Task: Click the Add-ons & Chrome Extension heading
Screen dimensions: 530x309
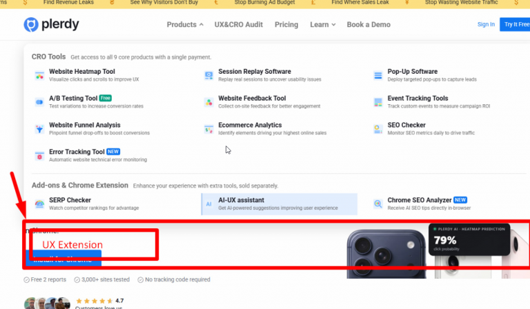Action: pos(80,186)
